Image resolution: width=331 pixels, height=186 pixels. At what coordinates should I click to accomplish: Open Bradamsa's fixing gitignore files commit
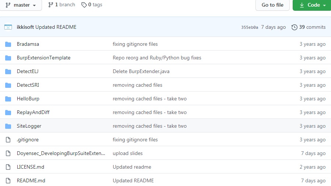click(x=135, y=44)
